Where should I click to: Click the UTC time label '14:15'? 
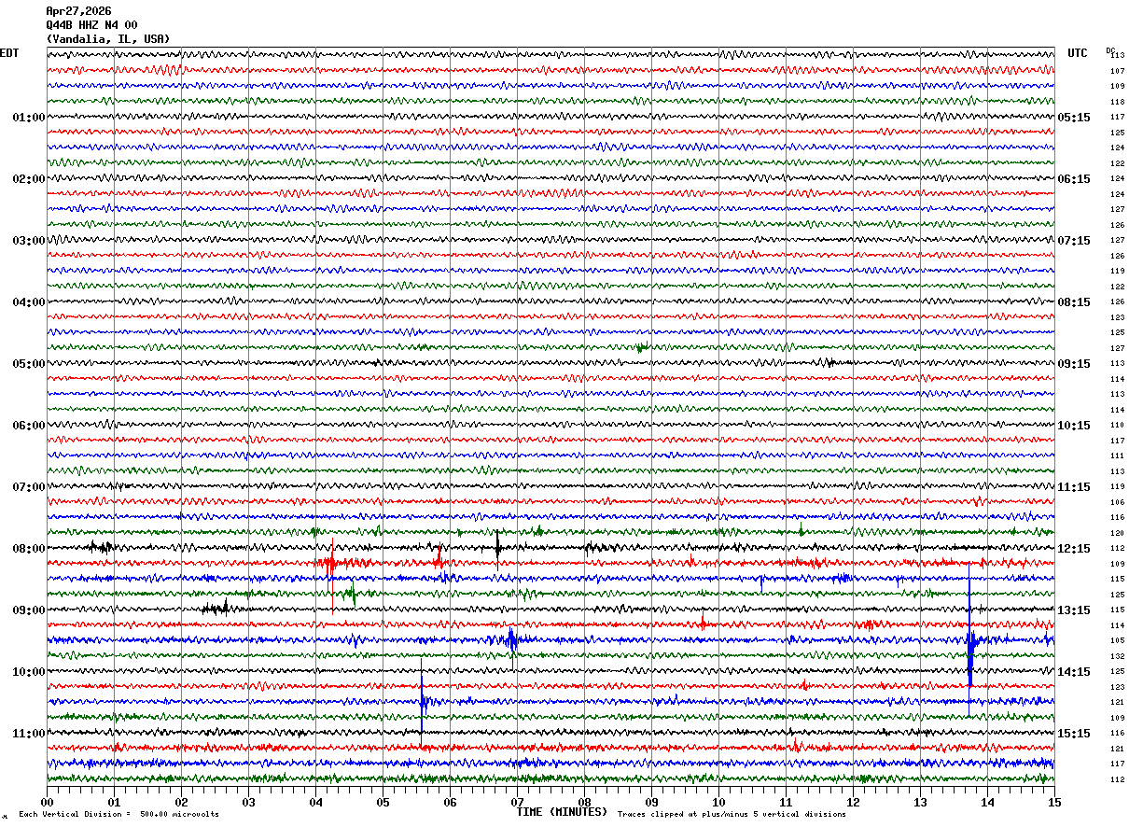tap(1074, 672)
